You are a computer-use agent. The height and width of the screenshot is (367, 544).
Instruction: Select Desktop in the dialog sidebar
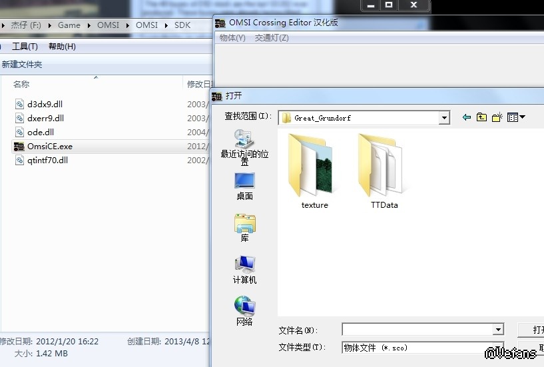point(244,186)
